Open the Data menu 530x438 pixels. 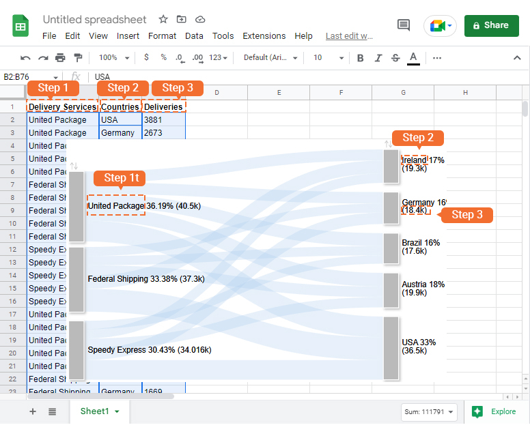(194, 35)
